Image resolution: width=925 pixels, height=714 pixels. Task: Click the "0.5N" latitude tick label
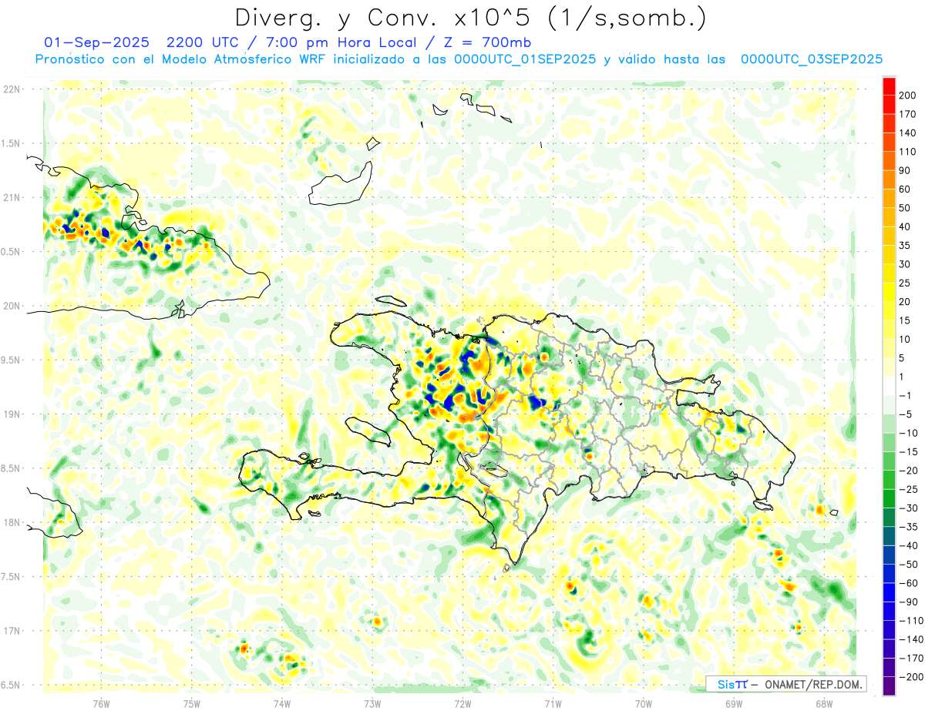(x=11, y=252)
